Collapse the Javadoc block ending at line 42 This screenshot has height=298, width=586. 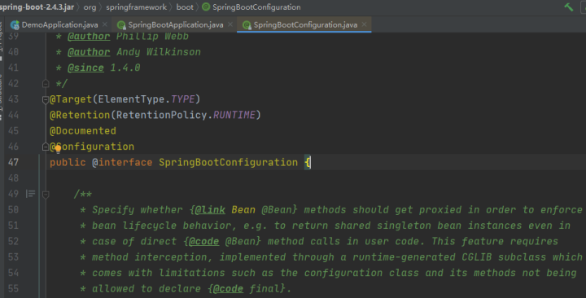(x=46, y=83)
